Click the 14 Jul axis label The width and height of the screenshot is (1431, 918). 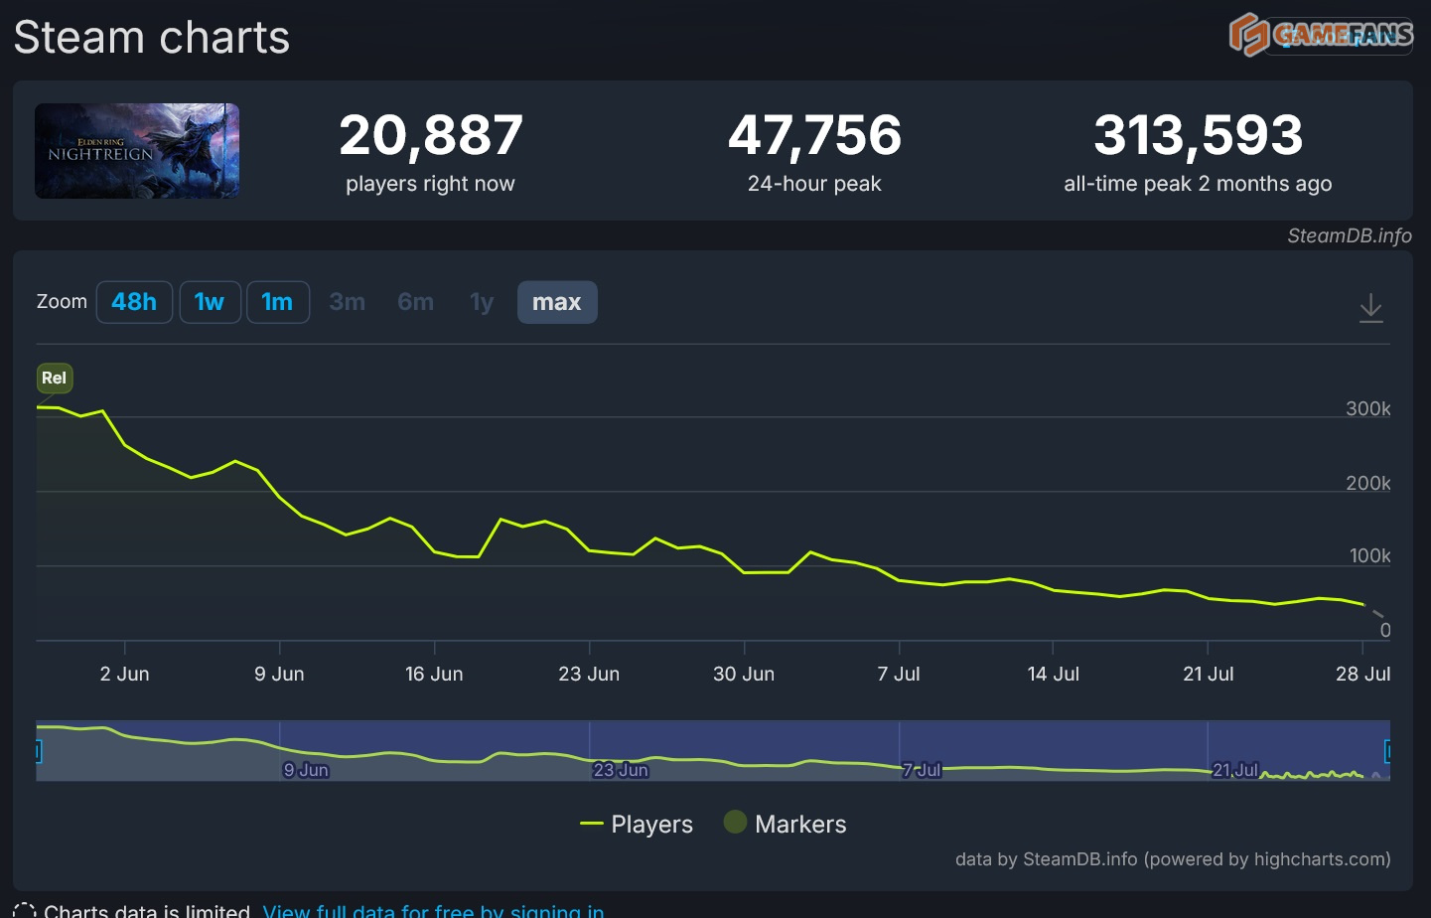click(1053, 674)
